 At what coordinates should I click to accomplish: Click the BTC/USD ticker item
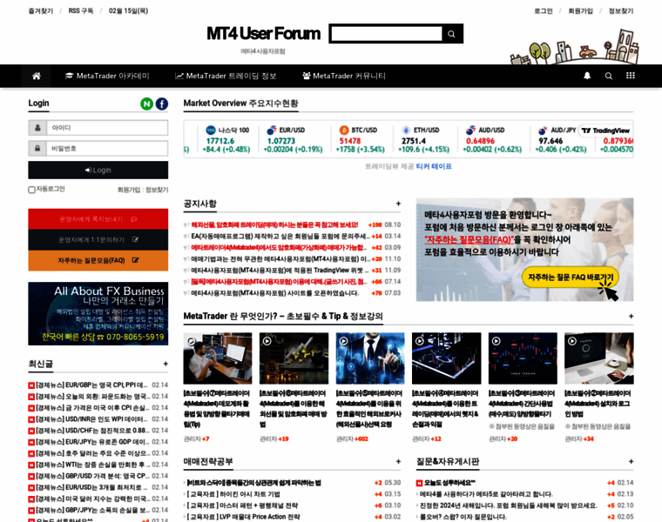tap(362, 139)
